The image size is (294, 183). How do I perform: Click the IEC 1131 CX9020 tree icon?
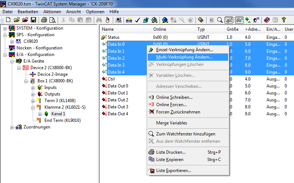(19, 41)
